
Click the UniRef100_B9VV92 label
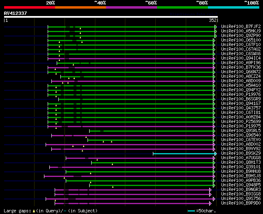[x=241, y=149]
